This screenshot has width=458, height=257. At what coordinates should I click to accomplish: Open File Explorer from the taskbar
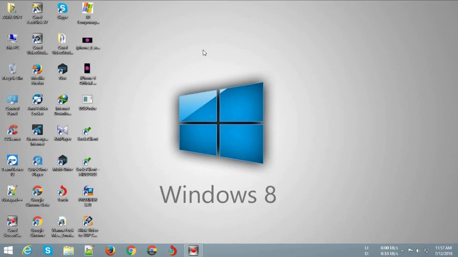[x=68, y=251]
